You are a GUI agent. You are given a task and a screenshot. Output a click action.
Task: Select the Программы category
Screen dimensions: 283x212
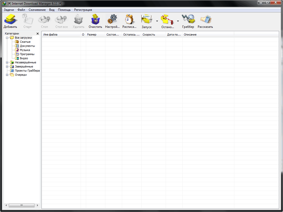tap(27, 54)
